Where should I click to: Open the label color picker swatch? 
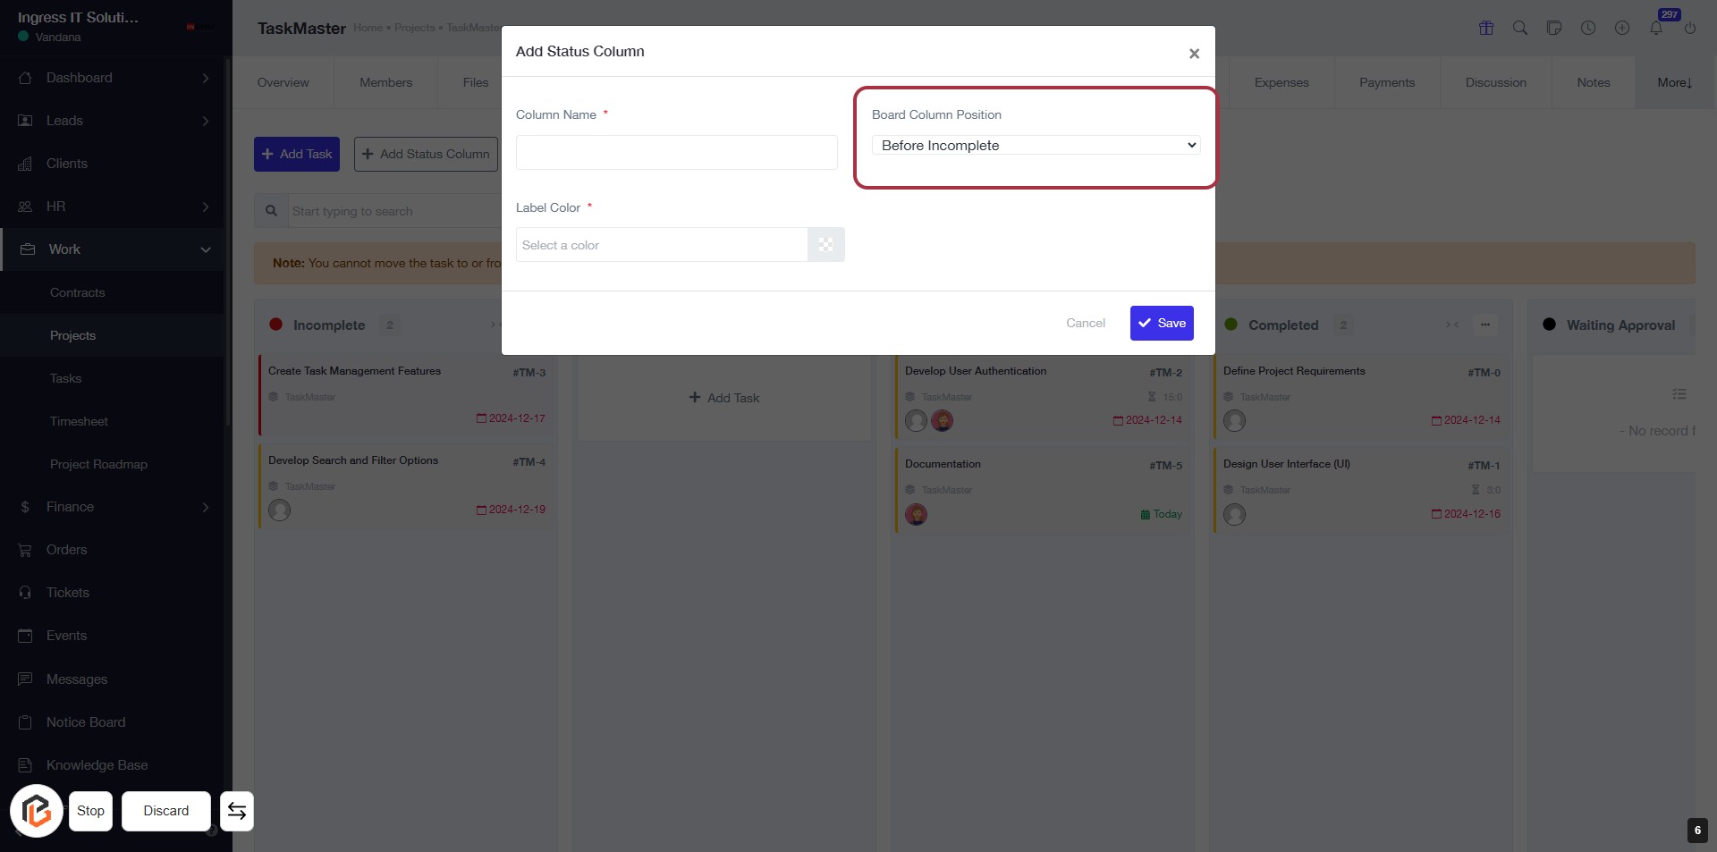[826, 245]
